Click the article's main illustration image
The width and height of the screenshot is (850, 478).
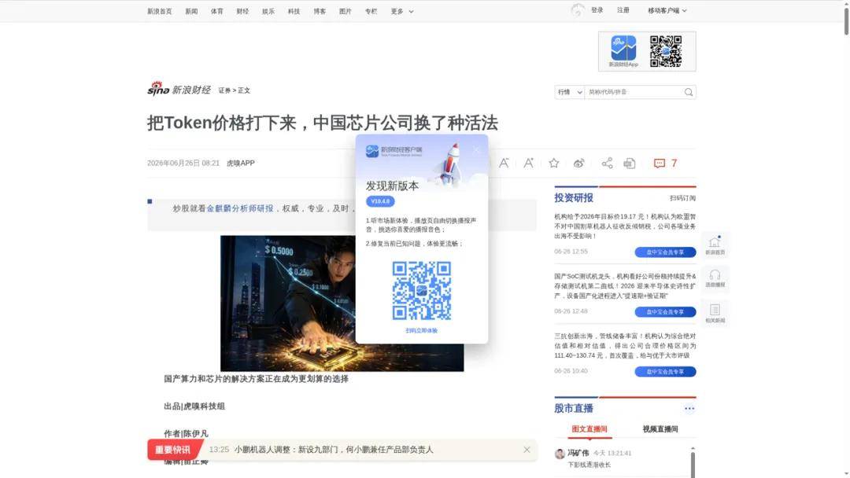click(342, 303)
